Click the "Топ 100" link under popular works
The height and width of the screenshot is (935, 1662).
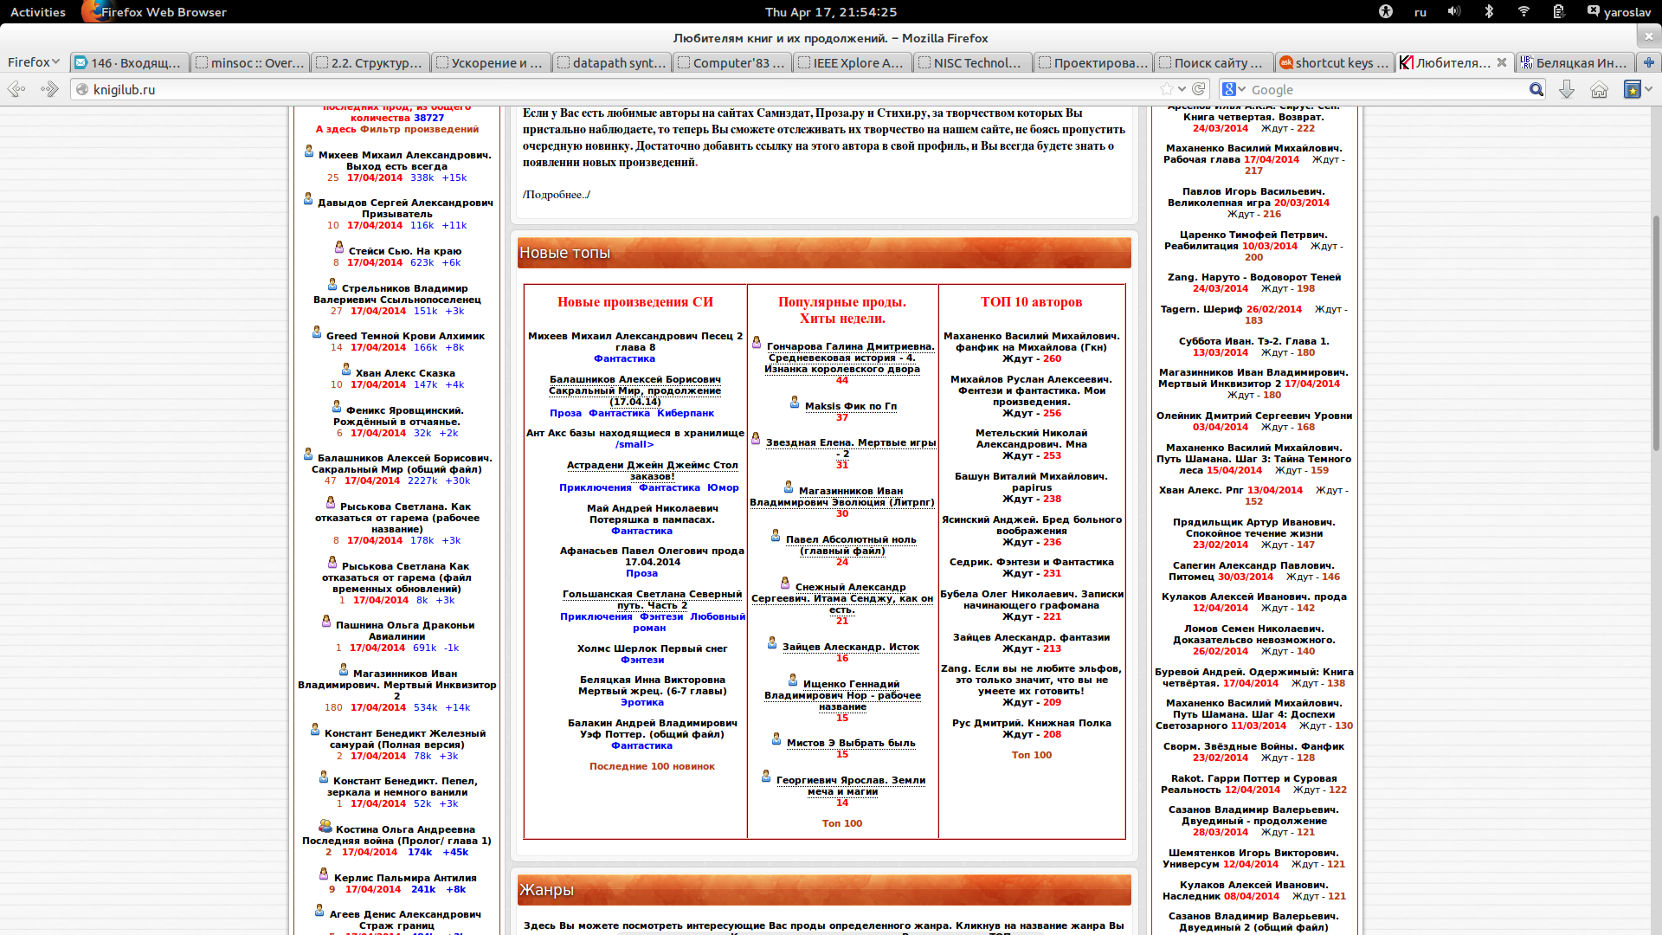(x=841, y=823)
